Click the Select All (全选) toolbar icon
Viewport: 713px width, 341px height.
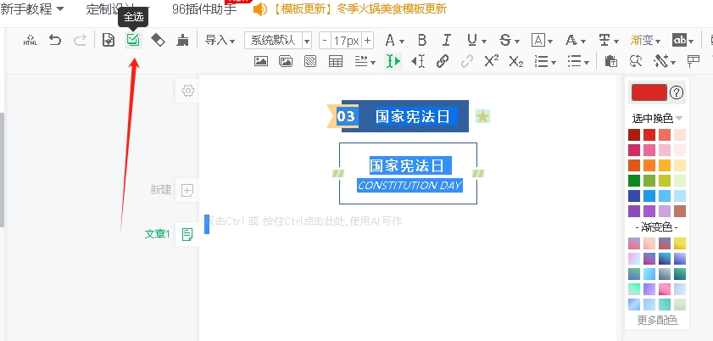(133, 40)
